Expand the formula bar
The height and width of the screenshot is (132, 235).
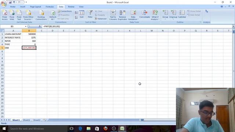tap(234, 26)
